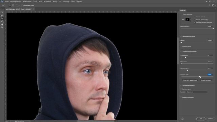
Task: Click the reset workspace arrow icon
Action: coord(182,119)
